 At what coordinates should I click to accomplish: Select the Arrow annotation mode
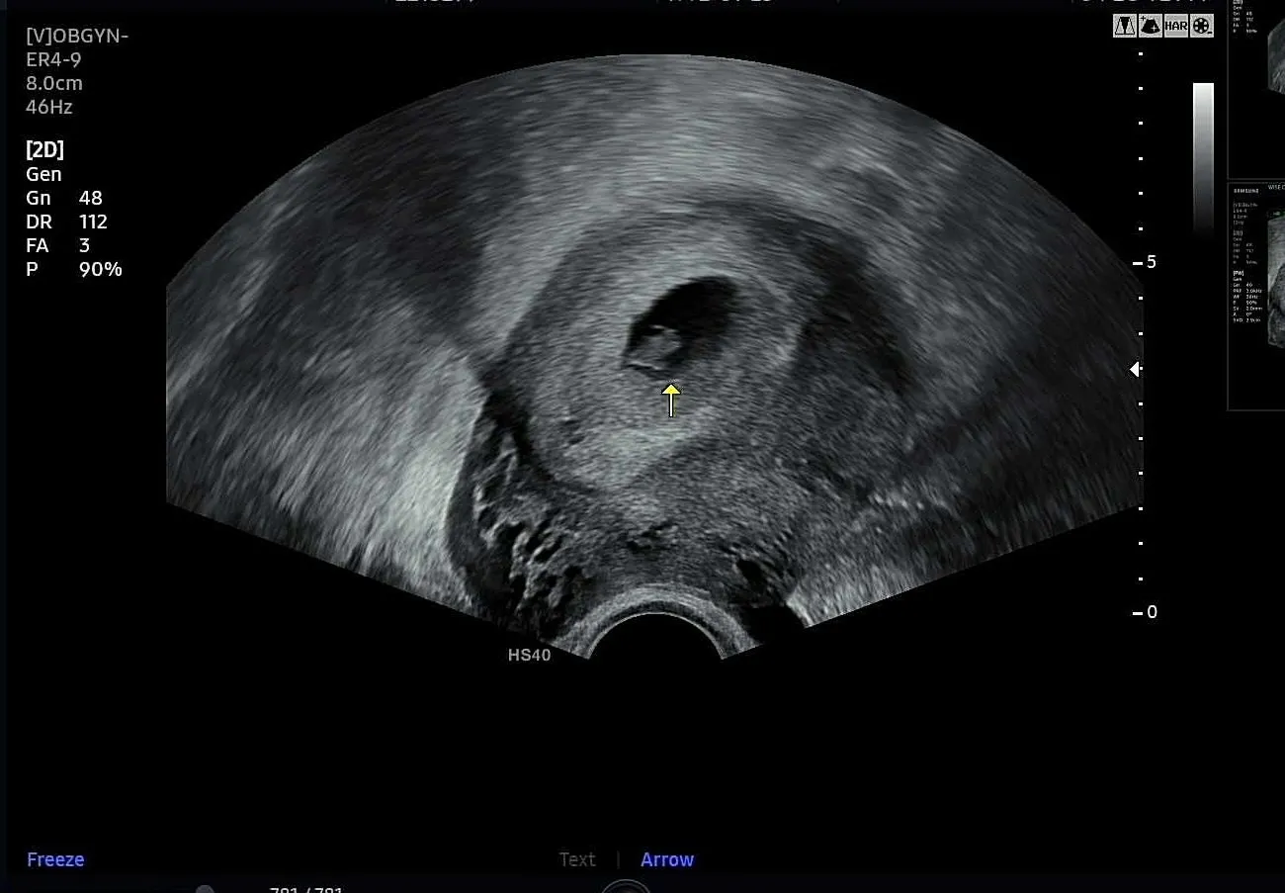(667, 859)
